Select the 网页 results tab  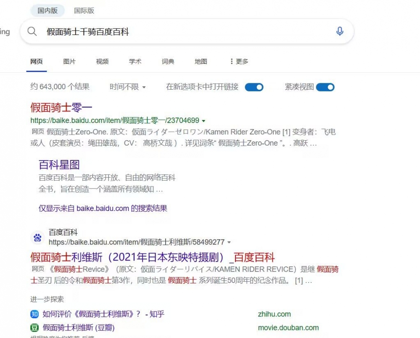click(x=37, y=61)
